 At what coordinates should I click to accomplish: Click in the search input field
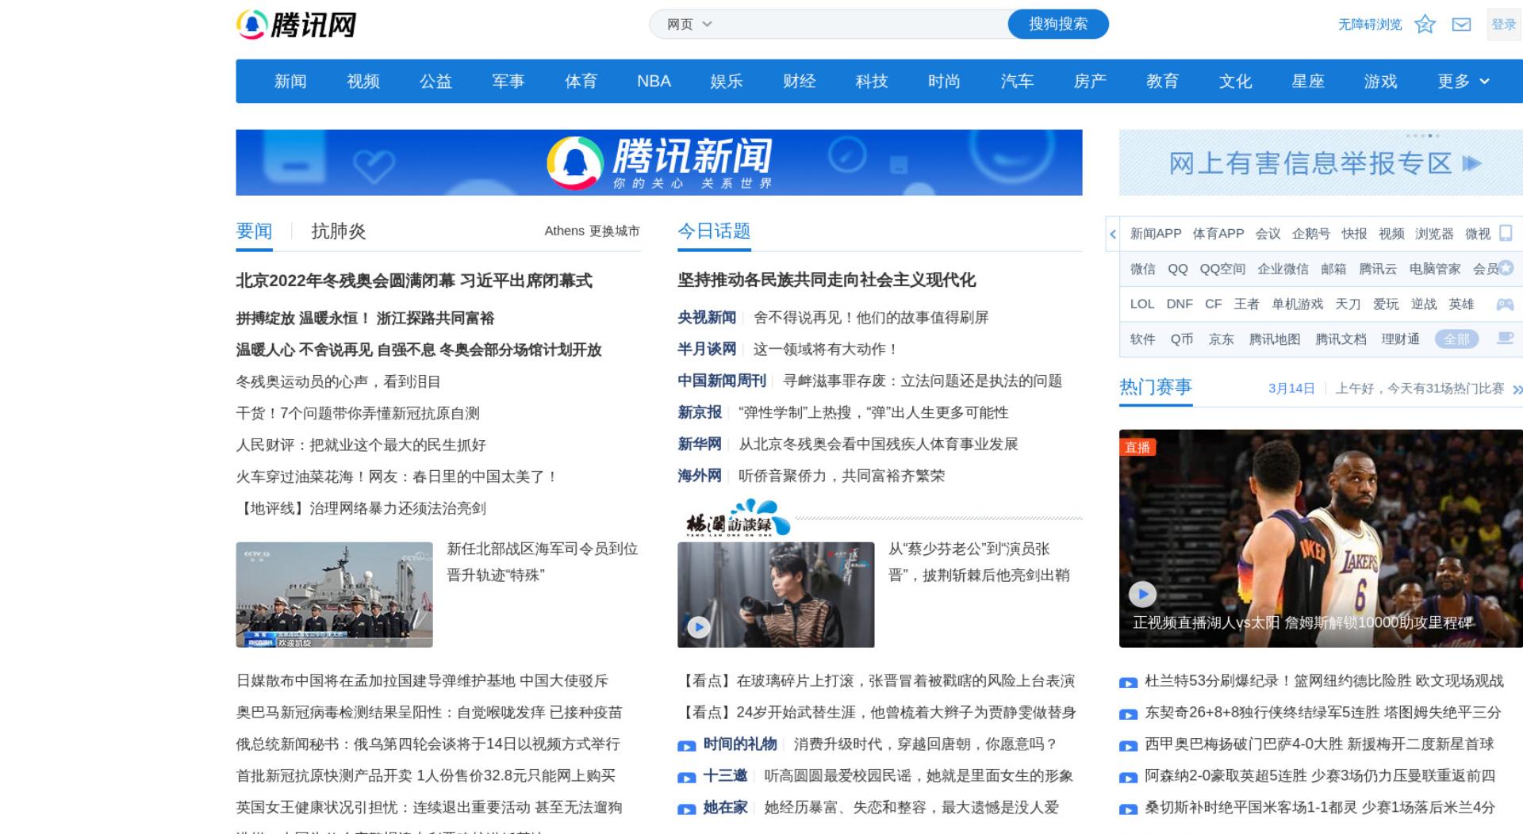[861, 25]
